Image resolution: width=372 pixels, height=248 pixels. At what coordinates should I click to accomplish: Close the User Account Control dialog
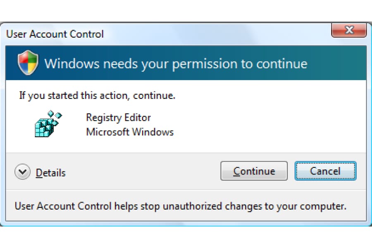[349, 30]
